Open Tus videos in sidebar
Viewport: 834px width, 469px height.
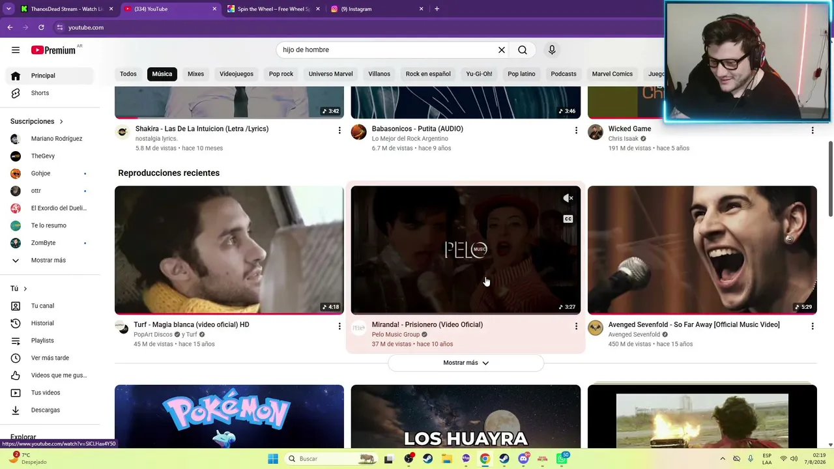click(x=51, y=393)
